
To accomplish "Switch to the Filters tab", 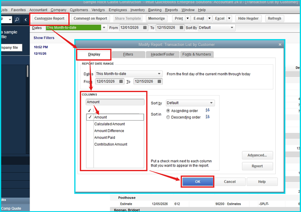I will [128, 54].
